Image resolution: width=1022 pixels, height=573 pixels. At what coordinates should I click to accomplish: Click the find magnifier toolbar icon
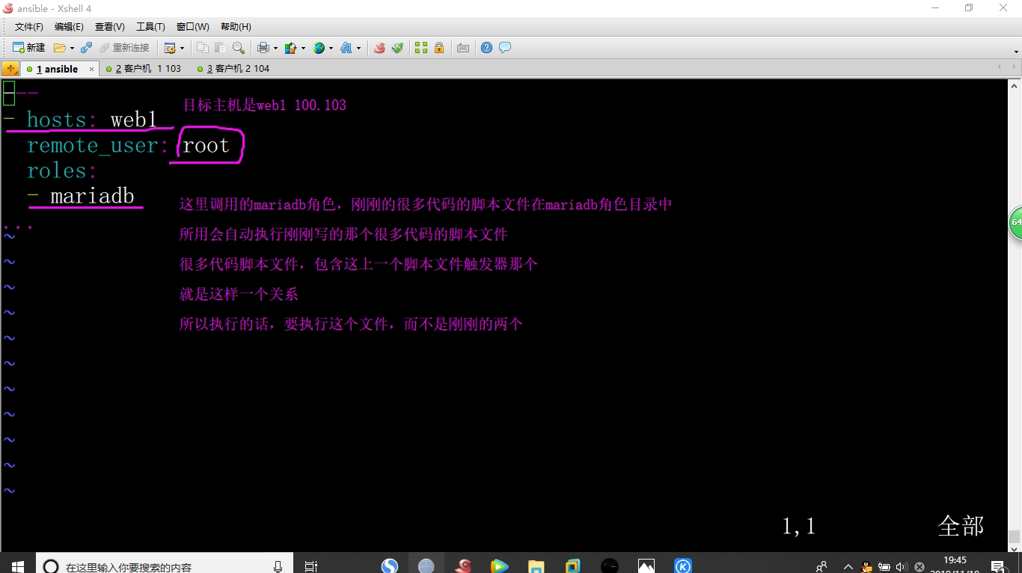click(x=239, y=48)
